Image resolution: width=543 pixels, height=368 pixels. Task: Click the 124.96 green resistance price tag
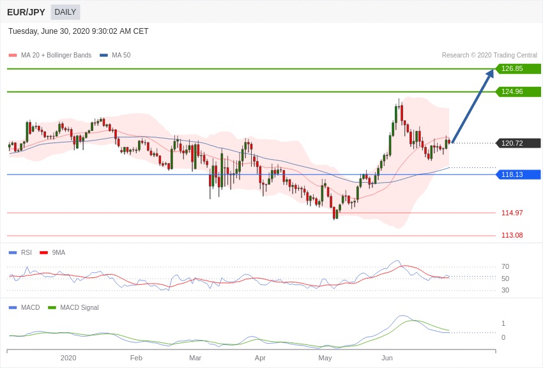(517, 91)
